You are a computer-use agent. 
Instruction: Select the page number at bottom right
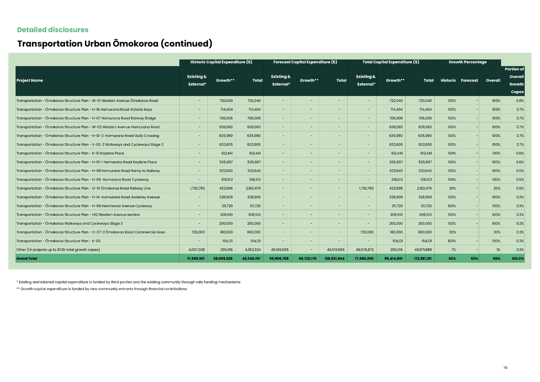pos(505,368)
